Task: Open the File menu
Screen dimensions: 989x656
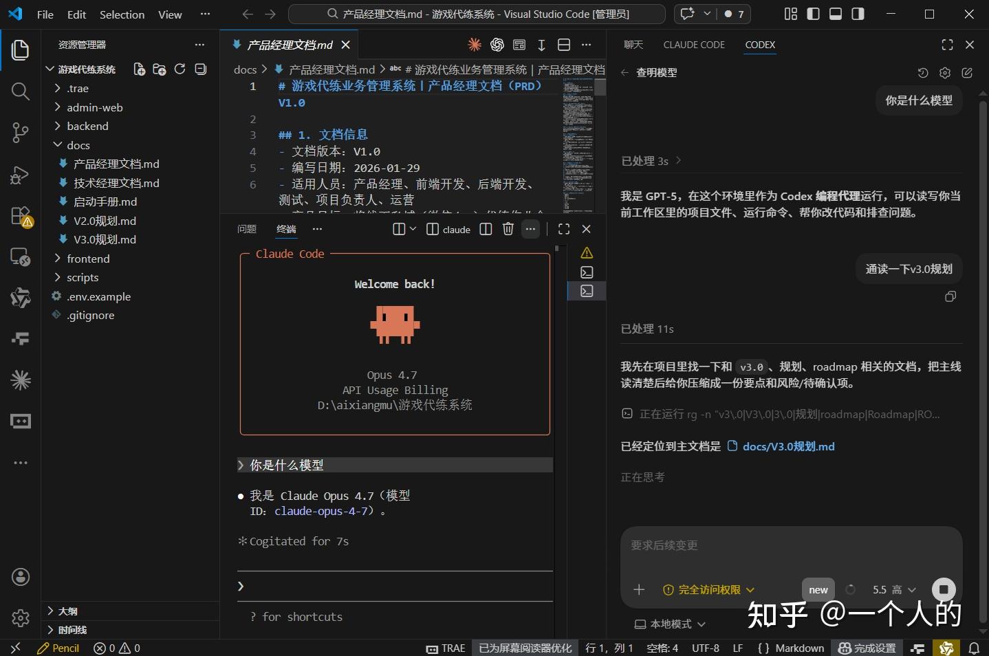Action: pos(45,14)
